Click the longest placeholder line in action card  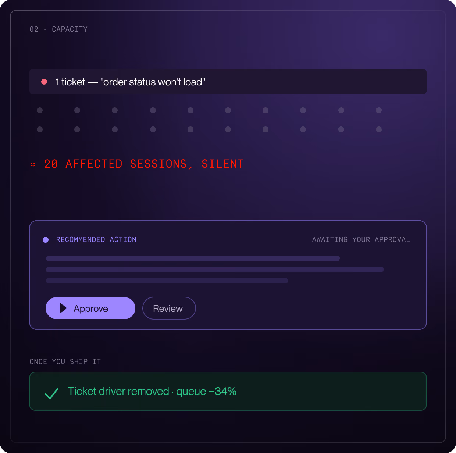pos(215,270)
